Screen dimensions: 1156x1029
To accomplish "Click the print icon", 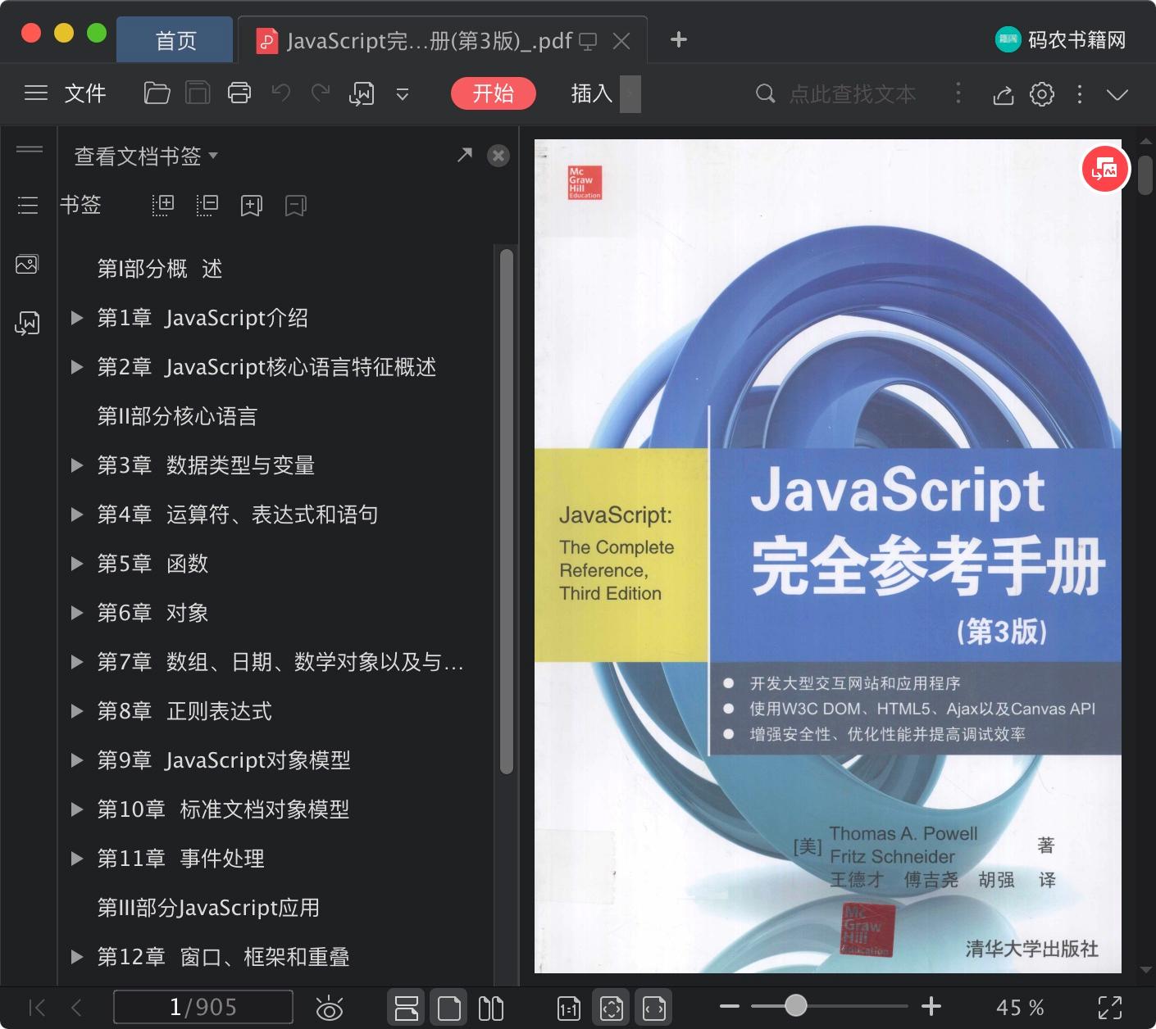I will pos(239,93).
